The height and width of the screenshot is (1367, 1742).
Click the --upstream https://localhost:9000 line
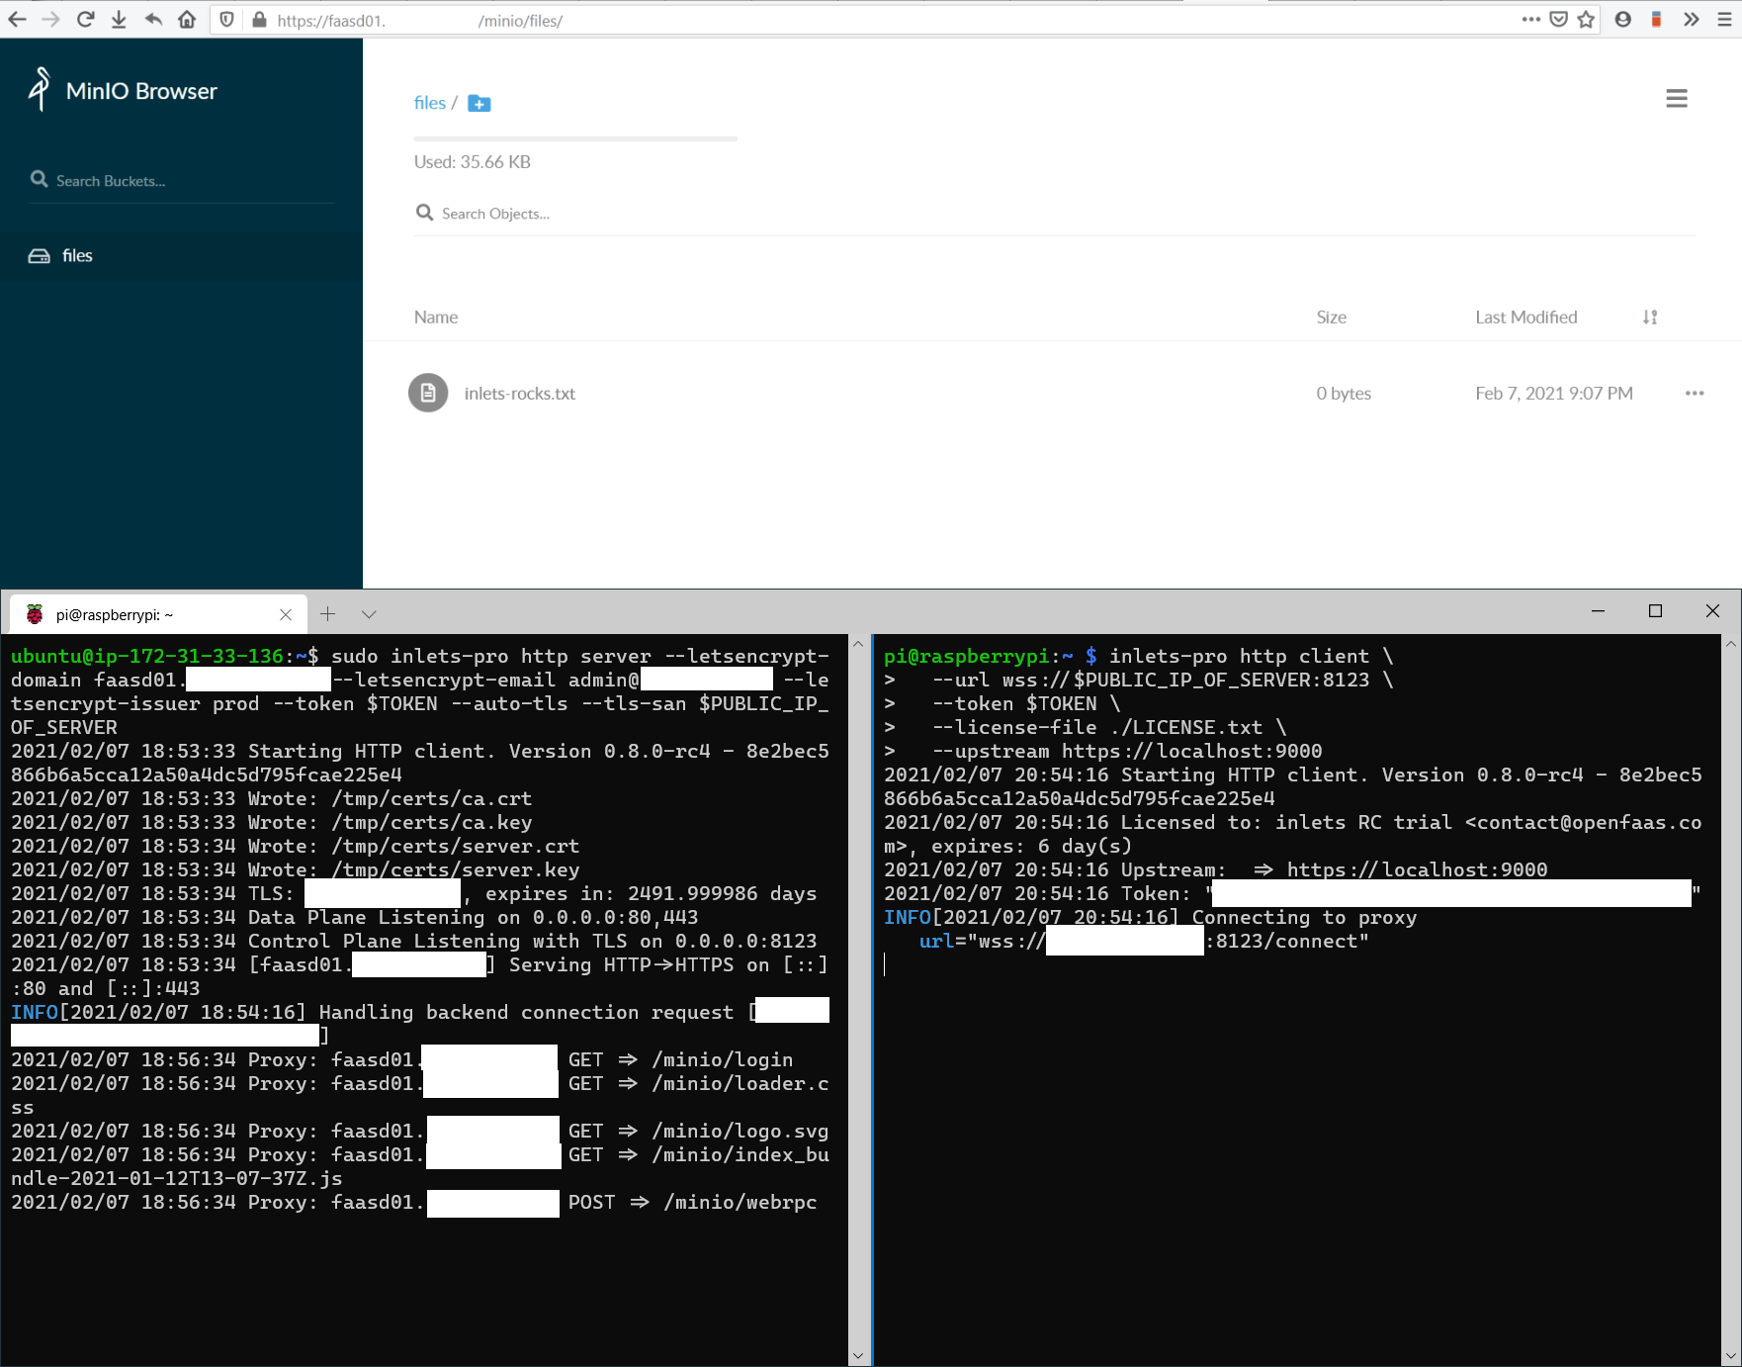[1127, 752]
